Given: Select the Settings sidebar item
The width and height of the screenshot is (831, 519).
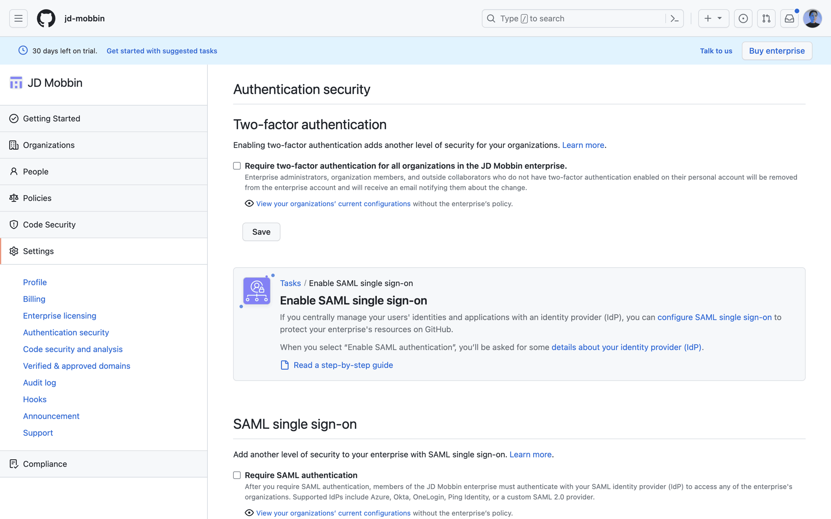Looking at the screenshot, I should coord(103,251).
